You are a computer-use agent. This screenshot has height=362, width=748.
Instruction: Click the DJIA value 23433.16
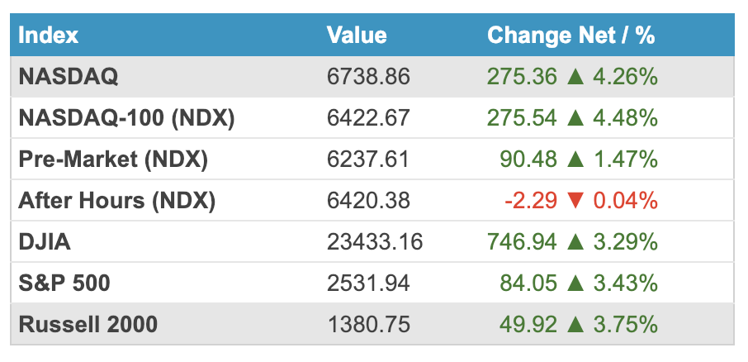pyautogui.click(x=375, y=243)
